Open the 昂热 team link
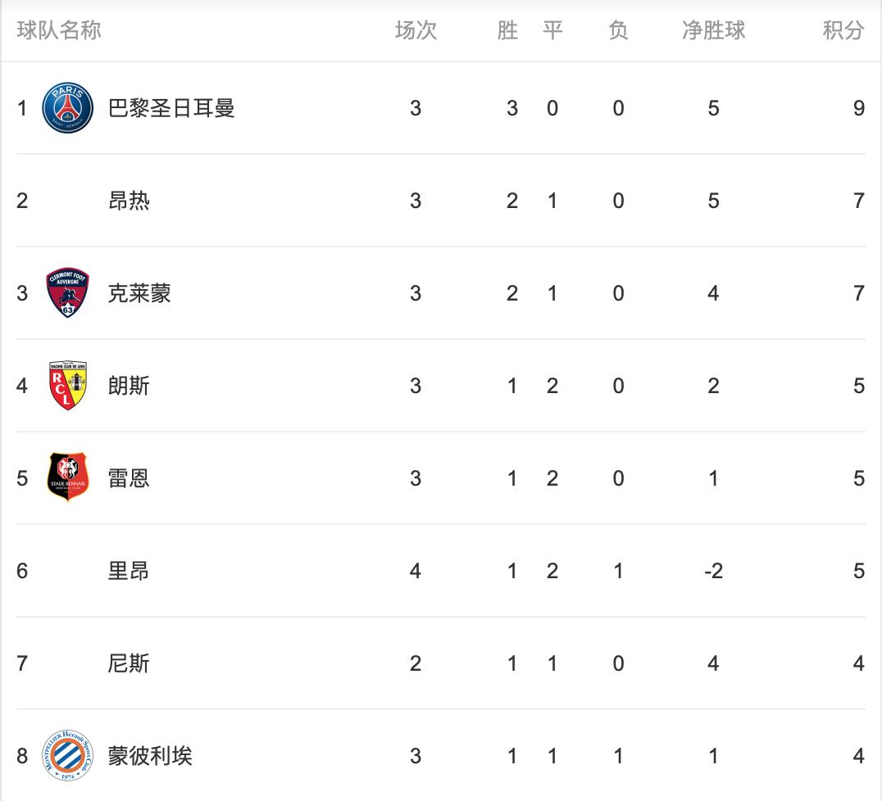Screen dimensions: 882x801 (129, 201)
